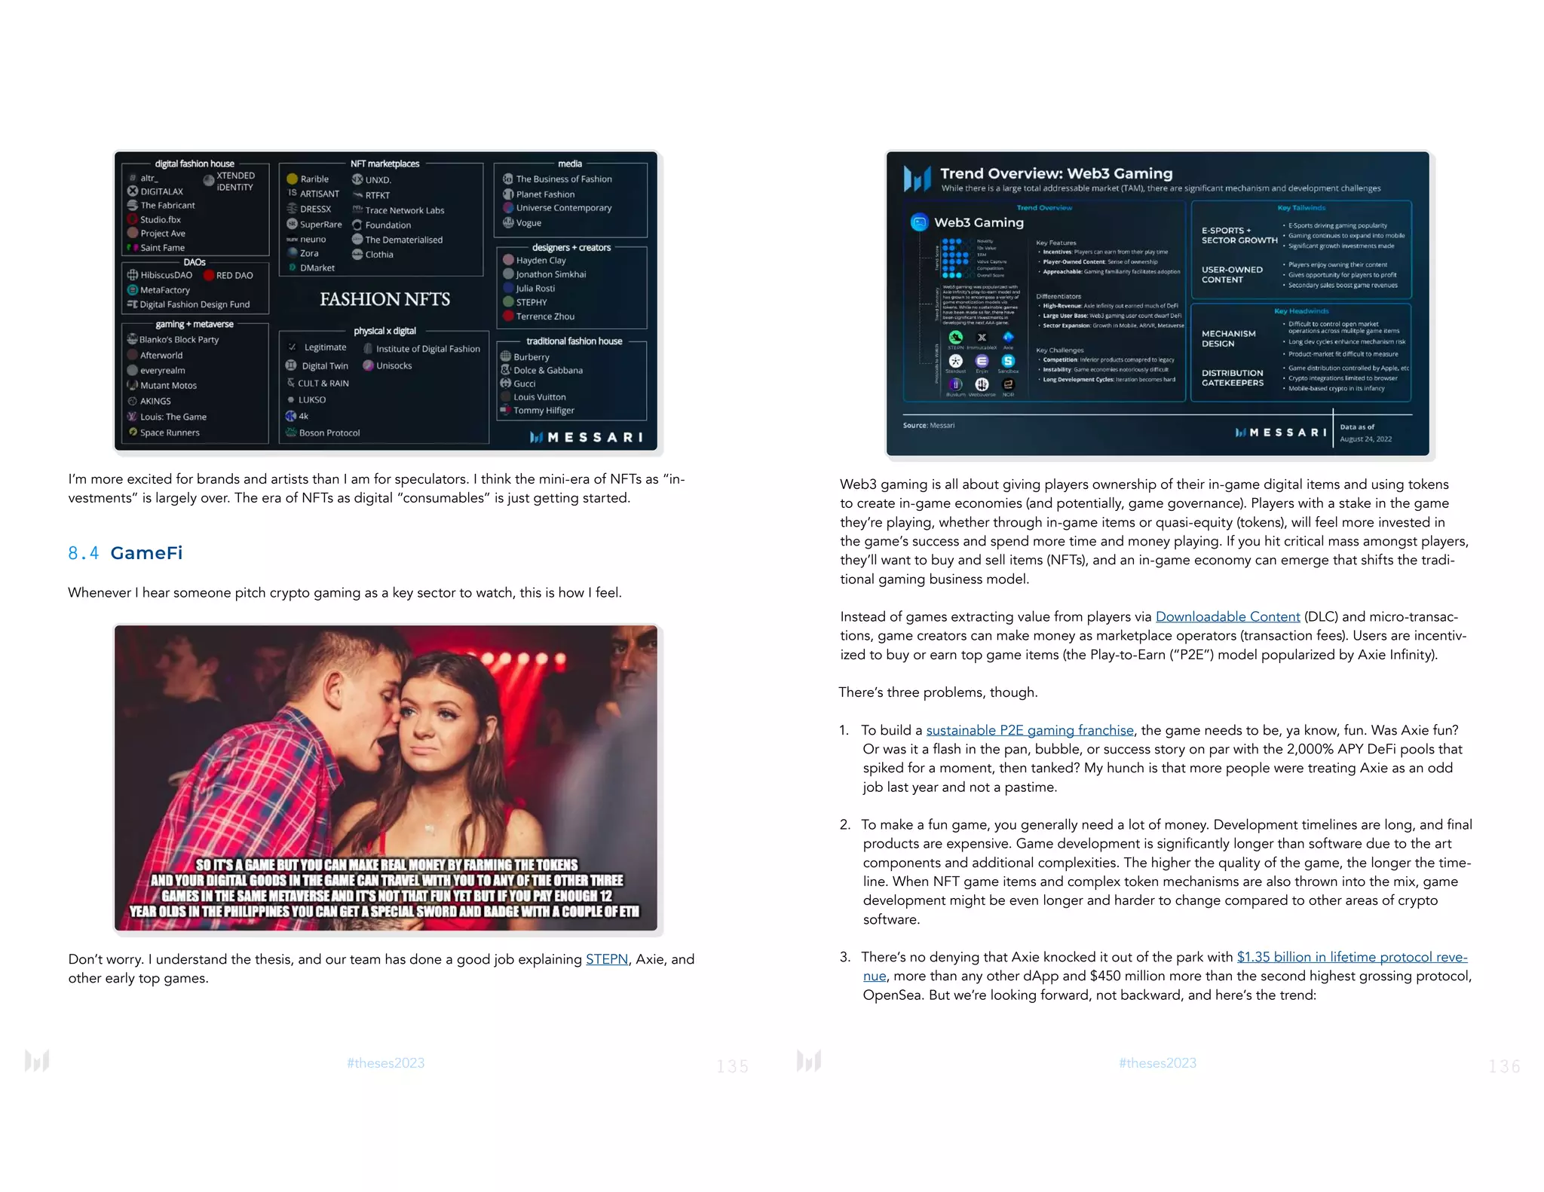Click The Business of Fashion entry
This screenshot has width=1544, height=1192.
click(564, 179)
